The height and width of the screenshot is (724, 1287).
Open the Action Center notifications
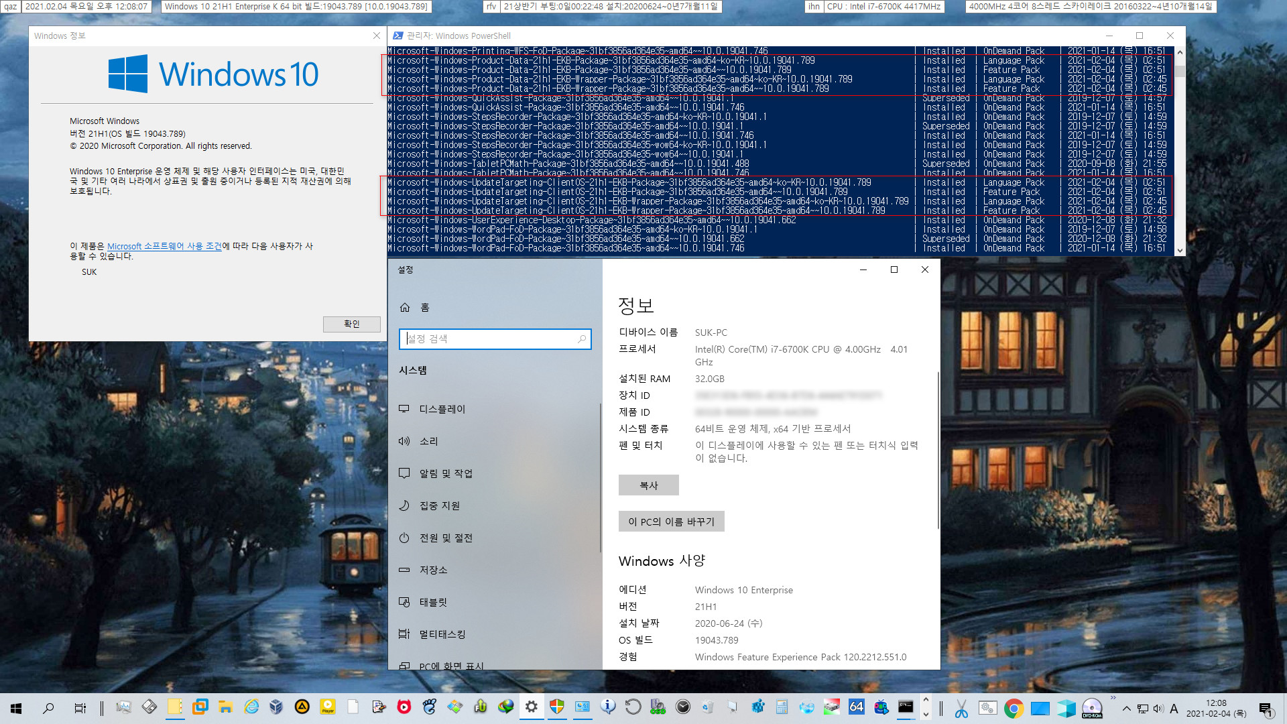coord(1266,709)
